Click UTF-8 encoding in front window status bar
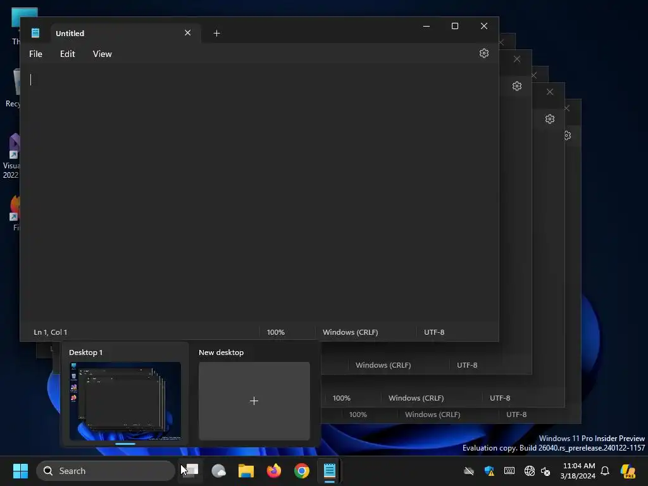Viewport: 648px width, 486px height. coord(434,332)
